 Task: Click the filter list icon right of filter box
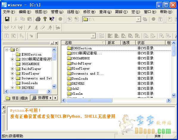click(x=101, y=36)
